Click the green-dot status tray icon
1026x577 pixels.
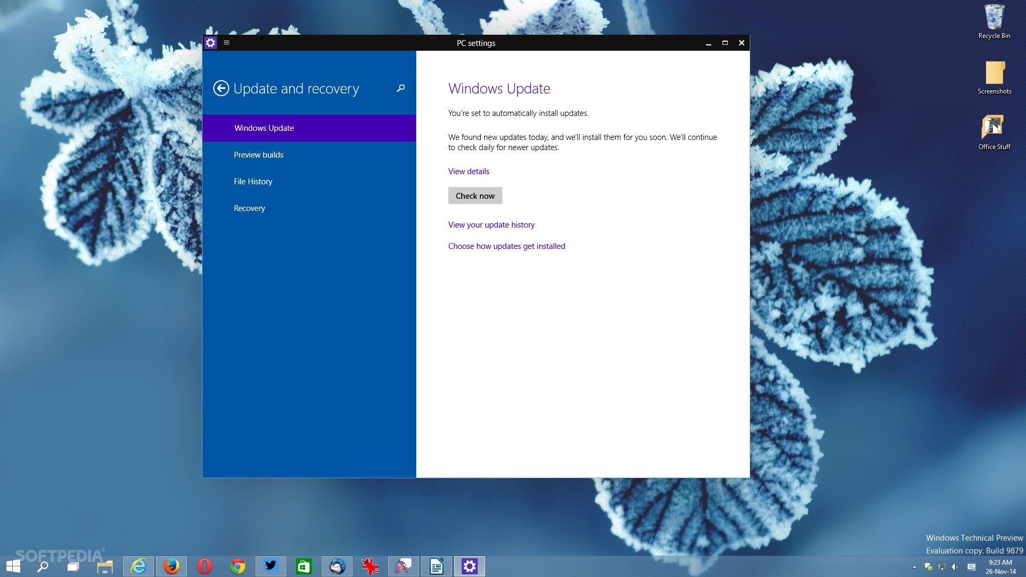pos(928,567)
